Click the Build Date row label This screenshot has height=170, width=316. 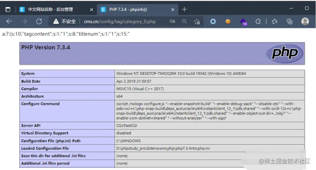click(x=31, y=81)
